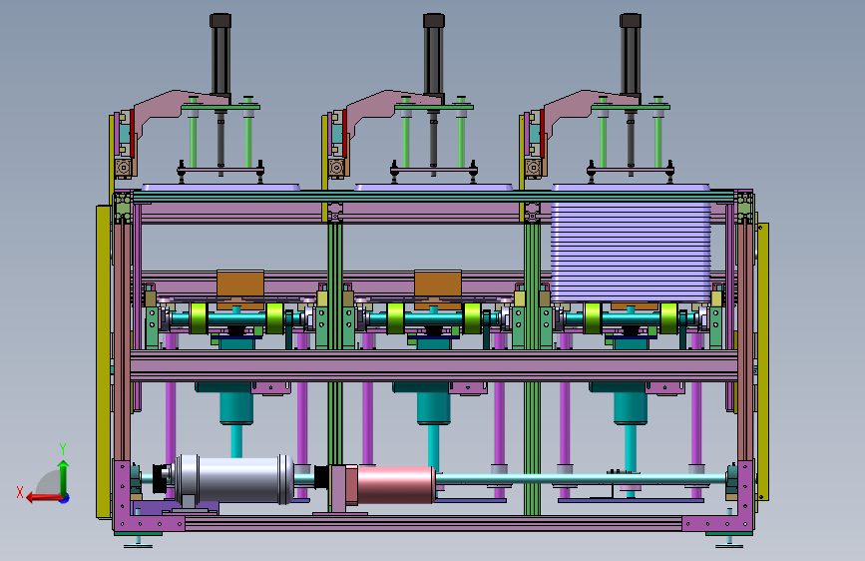Select the long teal horizontal drive shaft
865x561 pixels.
pos(580,478)
